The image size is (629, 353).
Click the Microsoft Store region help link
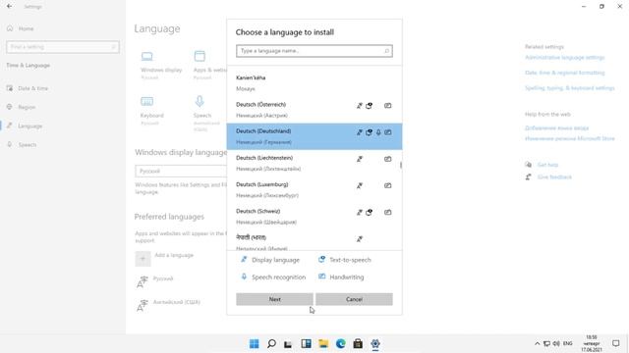[570, 138]
